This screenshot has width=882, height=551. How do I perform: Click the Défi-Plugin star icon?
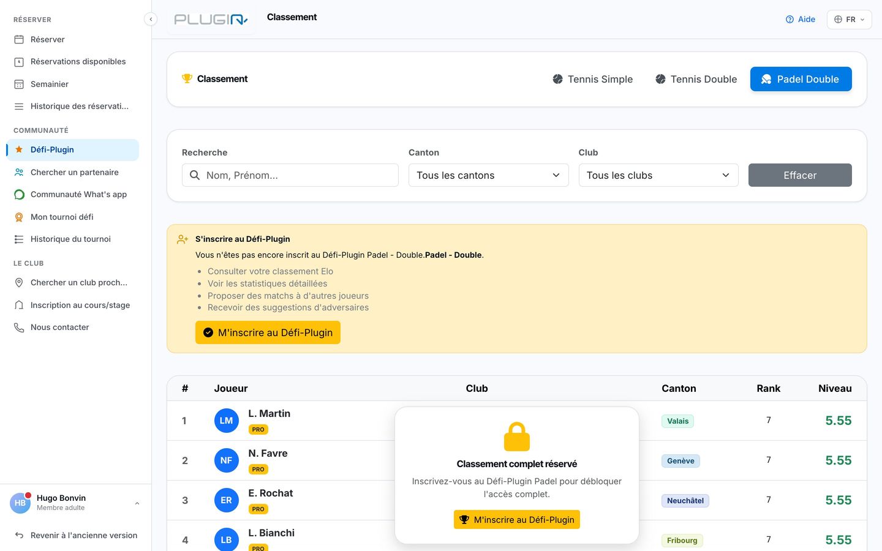(x=19, y=149)
